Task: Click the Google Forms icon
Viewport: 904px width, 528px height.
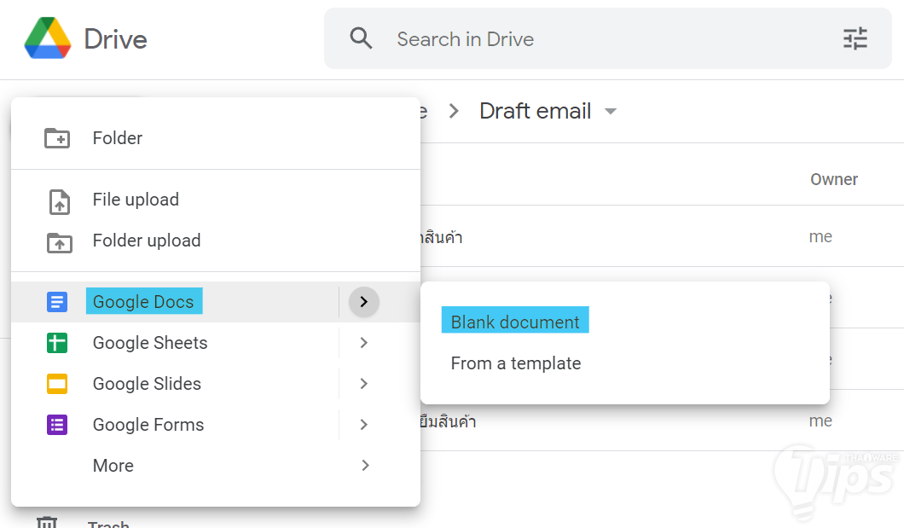Action: [57, 425]
